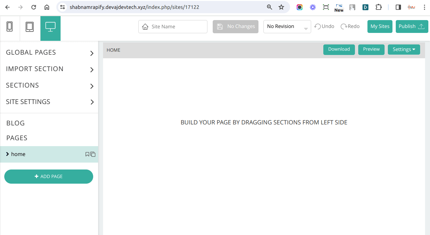The width and height of the screenshot is (430, 235).
Task: Expand the Global Pages menu
Action: [x=49, y=53]
